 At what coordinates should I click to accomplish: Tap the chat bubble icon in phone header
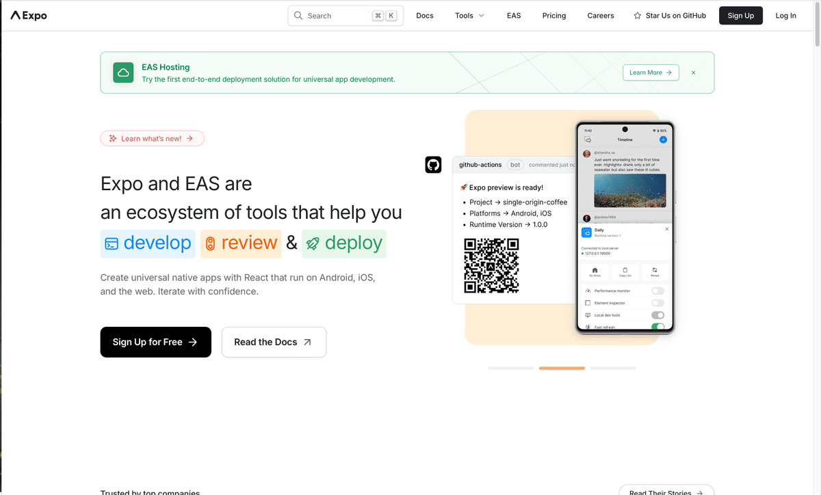pos(588,139)
